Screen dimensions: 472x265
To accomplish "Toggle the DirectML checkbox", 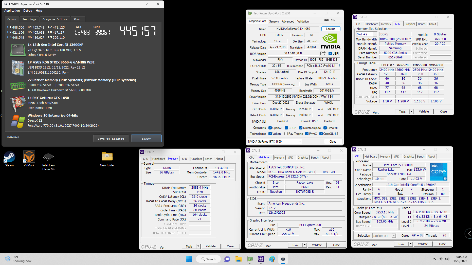I will coord(325,128).
